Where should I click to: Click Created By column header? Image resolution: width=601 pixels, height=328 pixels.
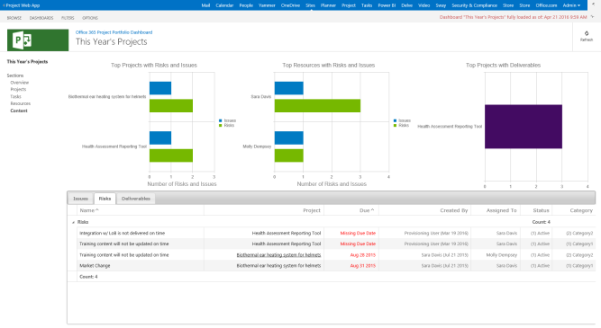(454, 210)
